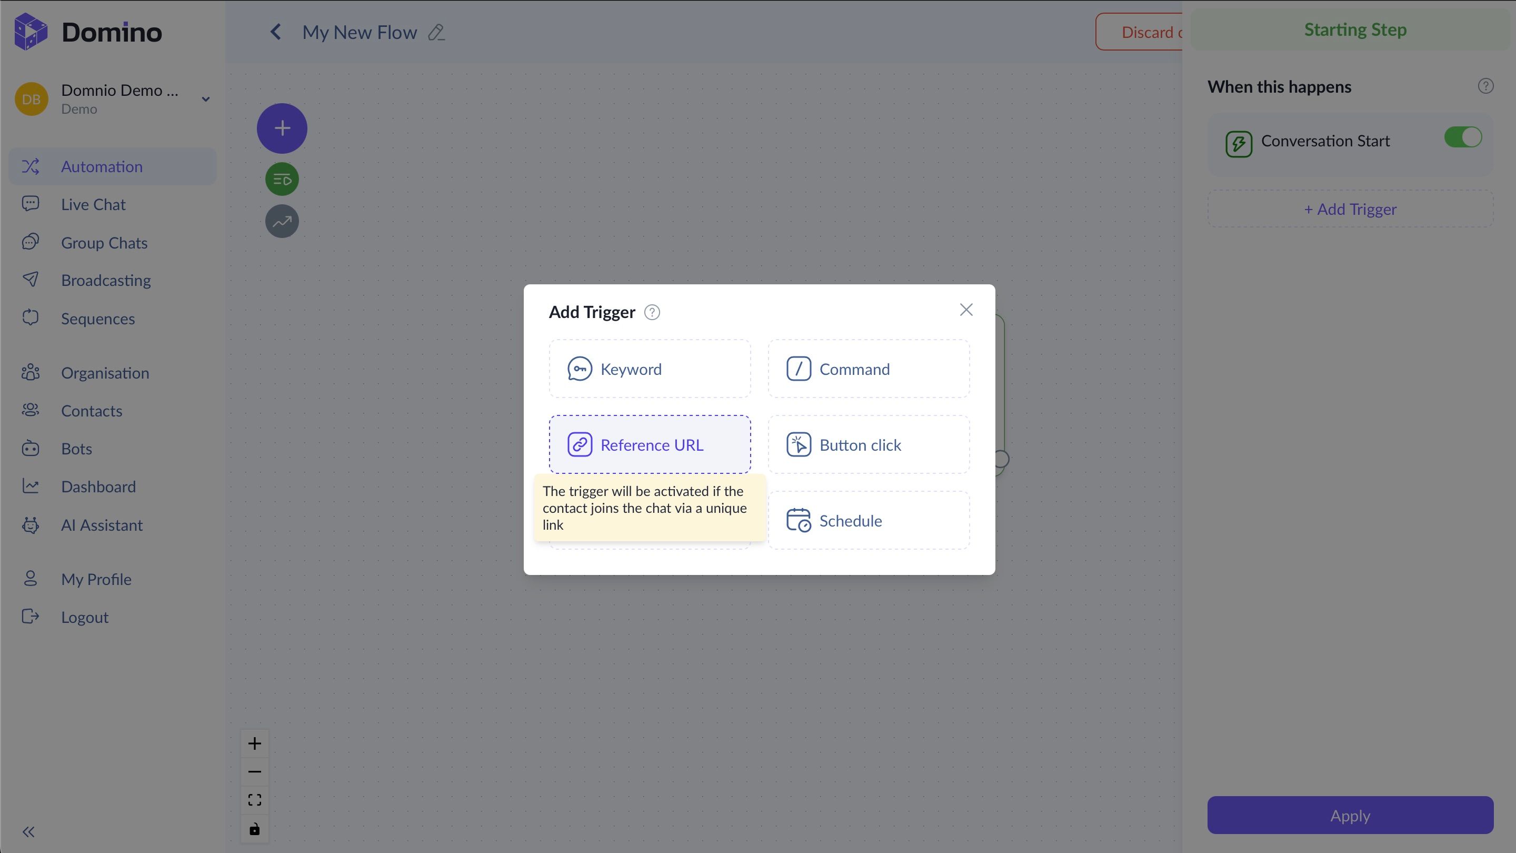1516x853 pixels.
Task: Close the Add Trigger dialog
Action: coord(966,310)
